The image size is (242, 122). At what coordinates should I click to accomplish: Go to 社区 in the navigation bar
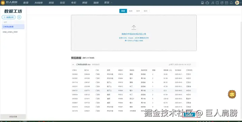coord(63,3)
